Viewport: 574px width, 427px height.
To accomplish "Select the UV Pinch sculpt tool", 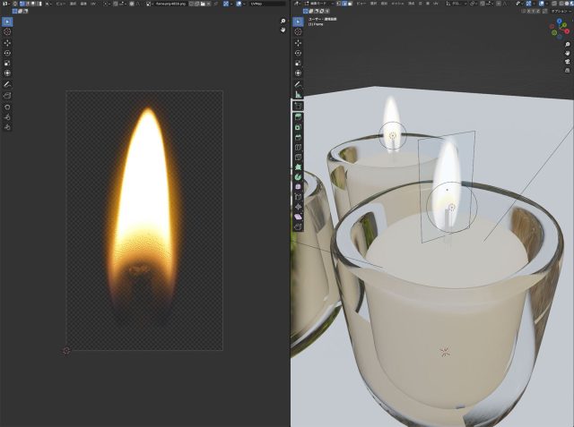I will point(7,127).
